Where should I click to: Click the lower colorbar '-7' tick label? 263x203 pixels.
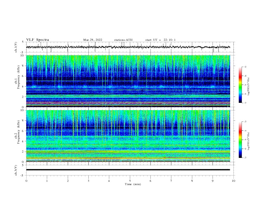click(245, 158)
